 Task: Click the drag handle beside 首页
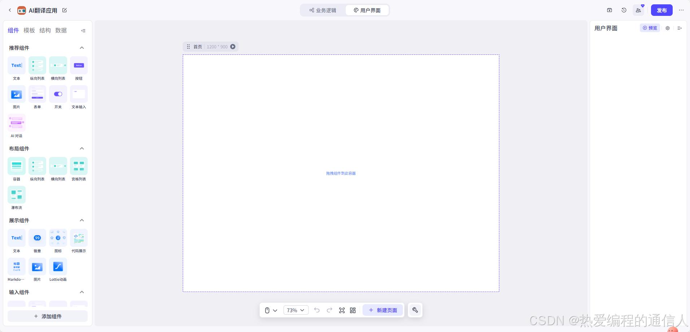tap(188, 47)
